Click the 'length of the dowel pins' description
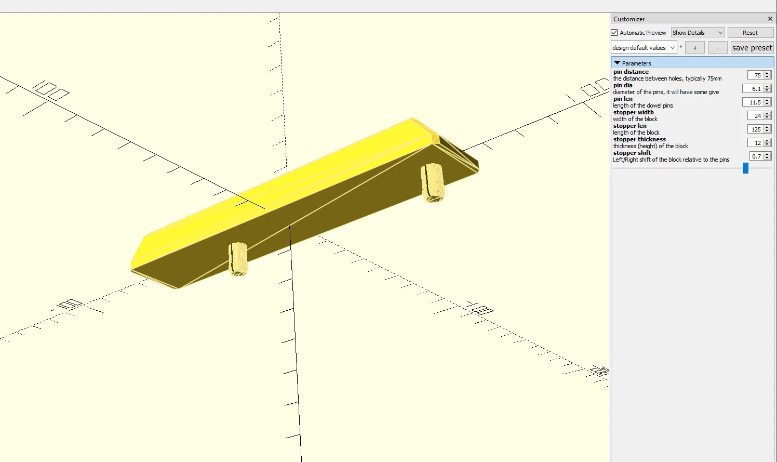 coord(642,105)
